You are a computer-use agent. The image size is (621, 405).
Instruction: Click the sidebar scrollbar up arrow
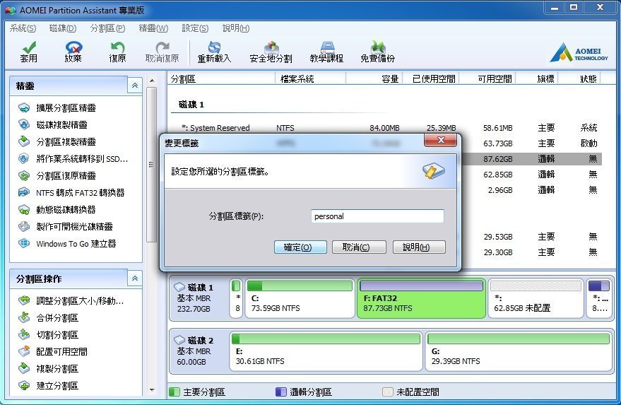152,81
